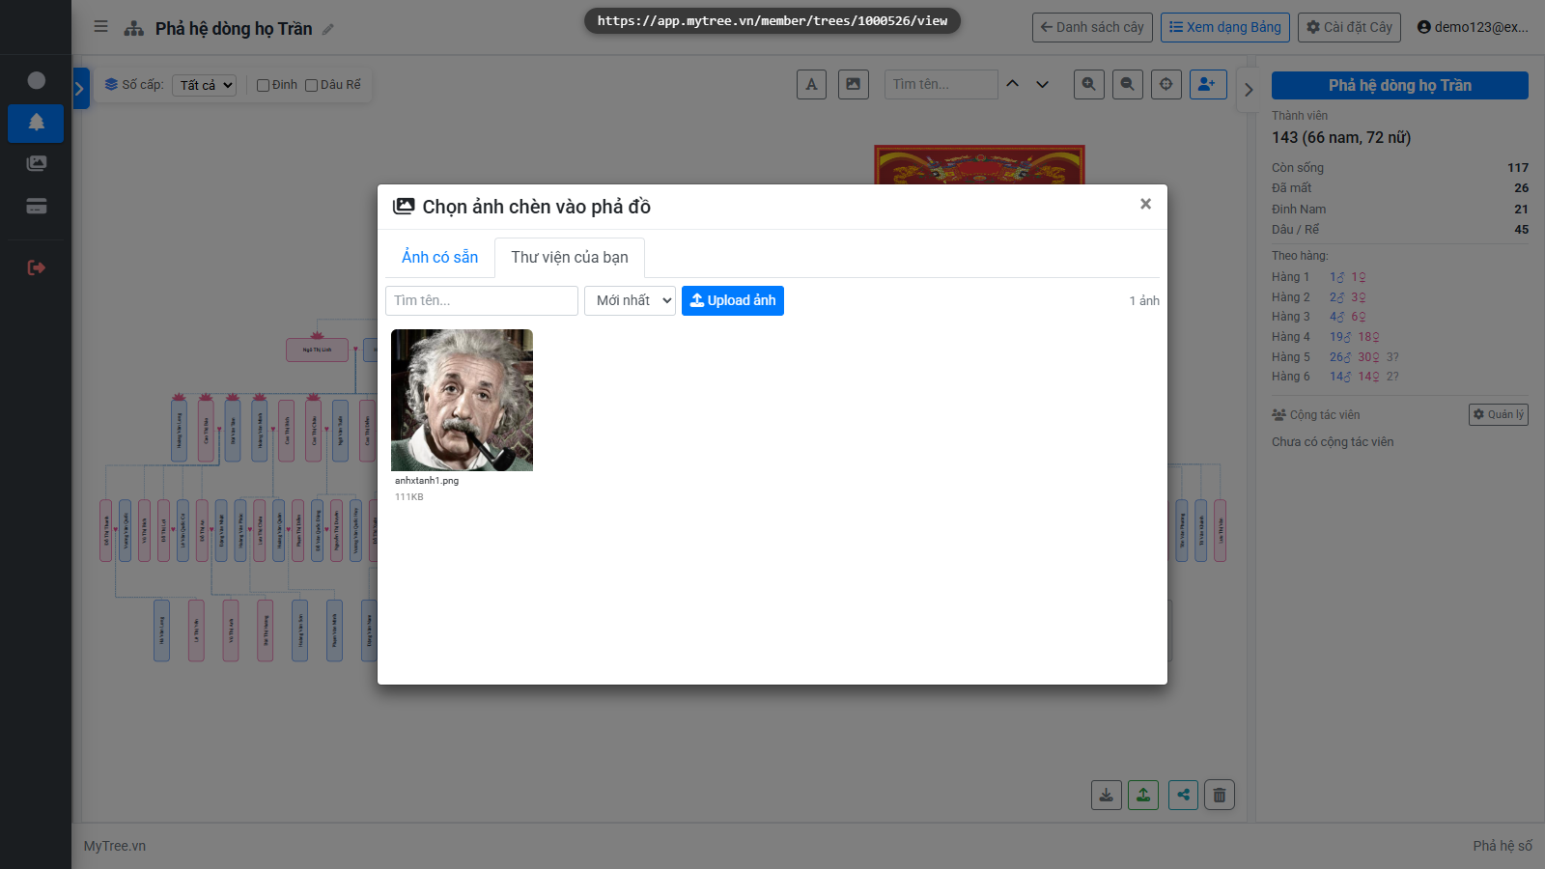This screenshot has width=1545, height=869.
Task: Click the '1 ảnh' count text
Action: [1144, 300]
